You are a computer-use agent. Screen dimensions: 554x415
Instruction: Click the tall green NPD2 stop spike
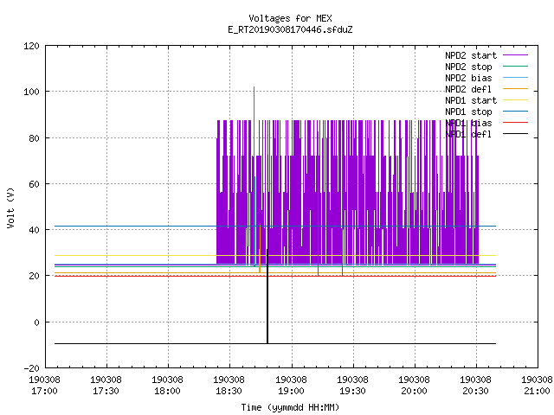click(x=254, y=176)
